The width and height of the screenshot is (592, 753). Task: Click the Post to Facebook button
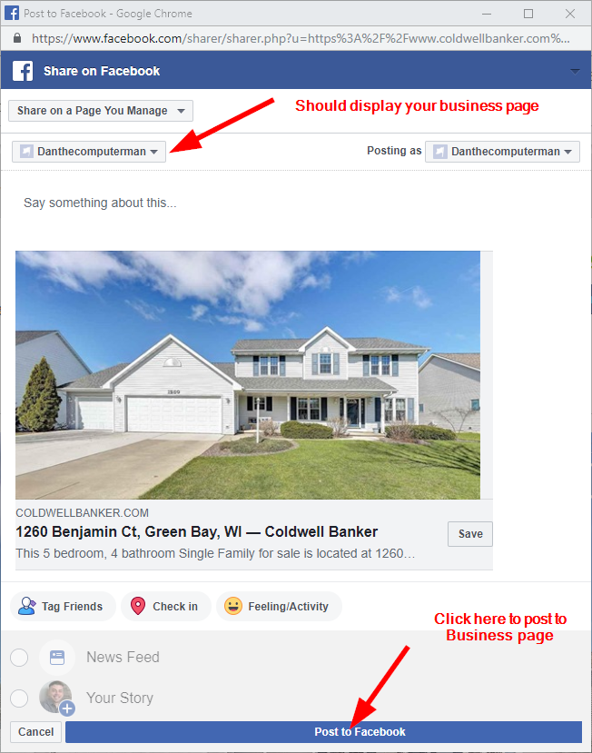point(323,732)
